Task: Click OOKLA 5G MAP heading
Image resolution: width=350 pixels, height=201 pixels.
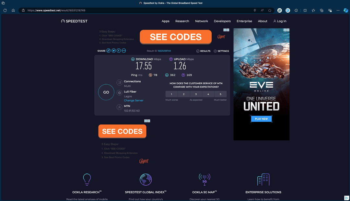Action: (204, 192)
